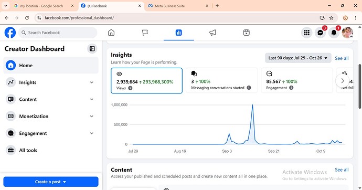Open the tab search dropdown arrow

coord(6,6)
